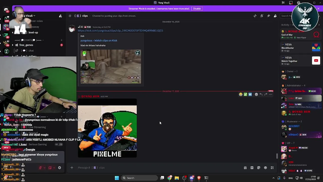Click Discord inbox icon in title bar
This screenshot has height=182, width=323.
tap(291, 3)
